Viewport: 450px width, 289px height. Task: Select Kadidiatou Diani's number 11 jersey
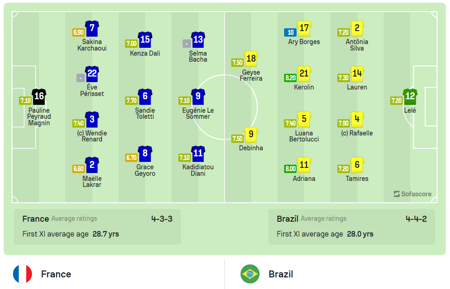pos(198,153)
